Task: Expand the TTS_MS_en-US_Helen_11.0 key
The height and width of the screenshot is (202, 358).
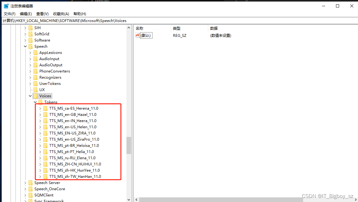Action: pyautogui.click(x=40, y=127)
